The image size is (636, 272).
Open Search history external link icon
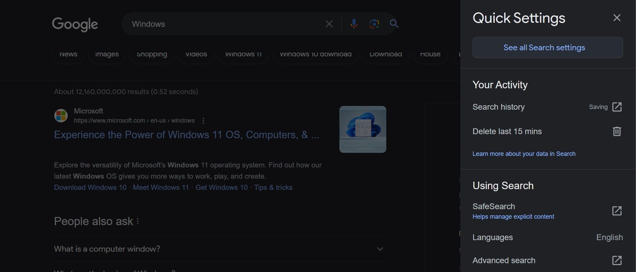[x=617, y=107]
